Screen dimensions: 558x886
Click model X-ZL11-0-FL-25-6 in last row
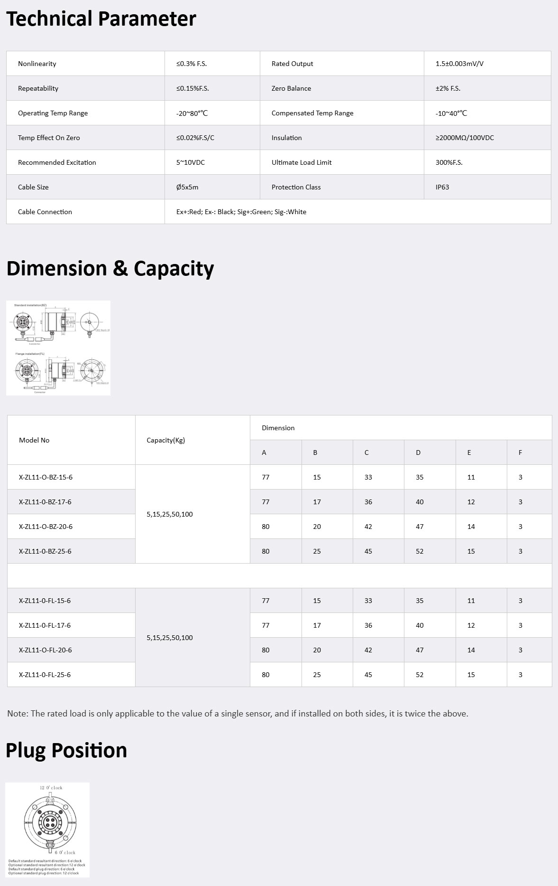pos(45,675)
